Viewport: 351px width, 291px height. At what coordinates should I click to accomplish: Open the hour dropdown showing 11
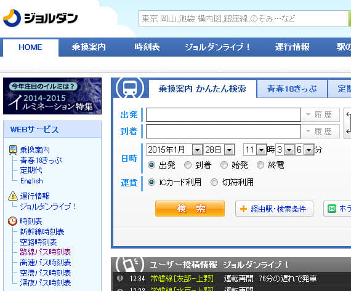(x=255, y=149)
